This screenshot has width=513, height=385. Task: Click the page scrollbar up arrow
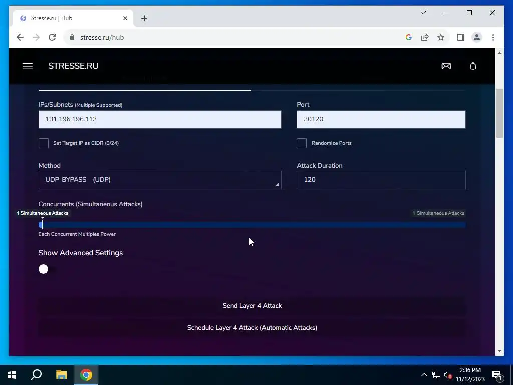coord(499,53)
